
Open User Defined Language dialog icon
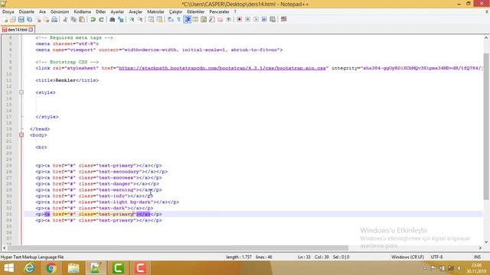point(195,19)
